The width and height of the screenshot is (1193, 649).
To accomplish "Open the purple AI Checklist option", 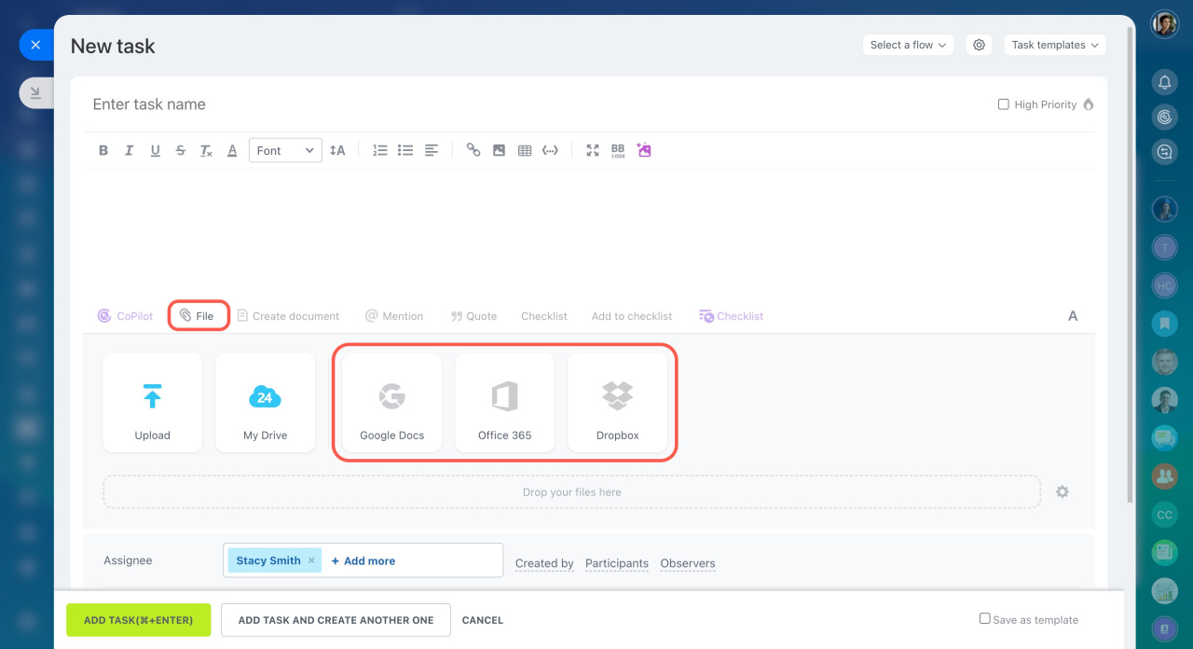I will coord(731,316).
